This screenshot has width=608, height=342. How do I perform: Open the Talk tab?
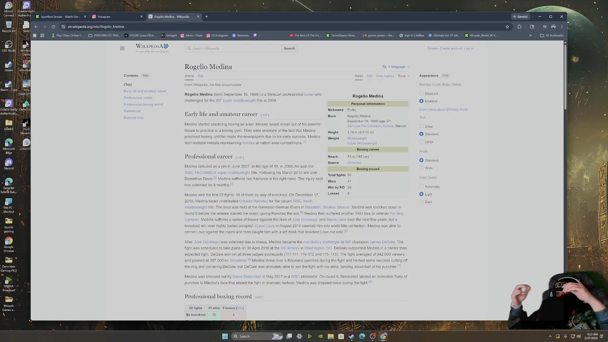200,76
